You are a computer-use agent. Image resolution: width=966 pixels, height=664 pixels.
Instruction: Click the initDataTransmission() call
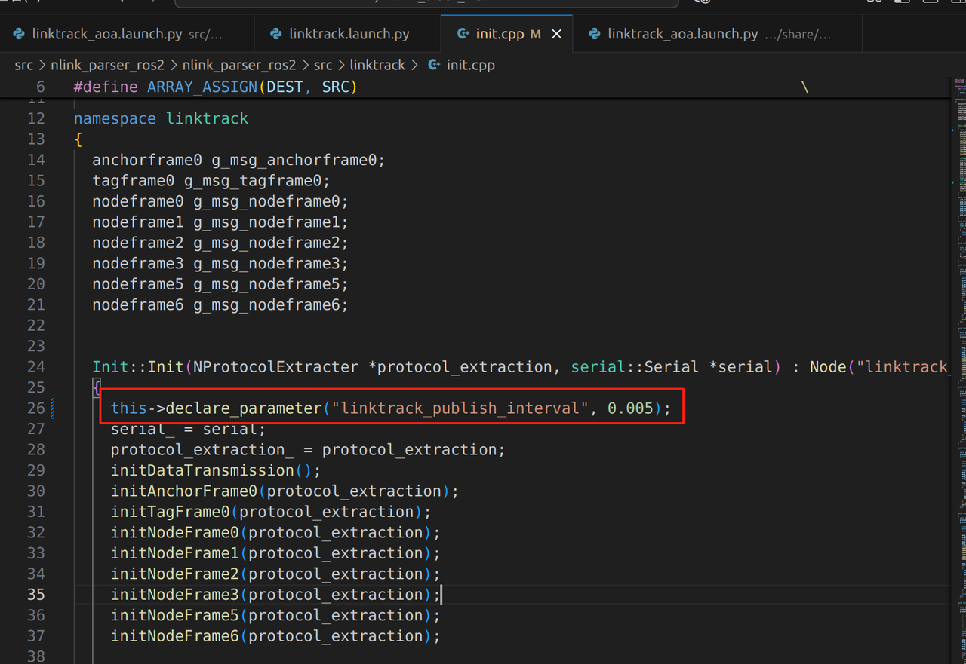216,470
